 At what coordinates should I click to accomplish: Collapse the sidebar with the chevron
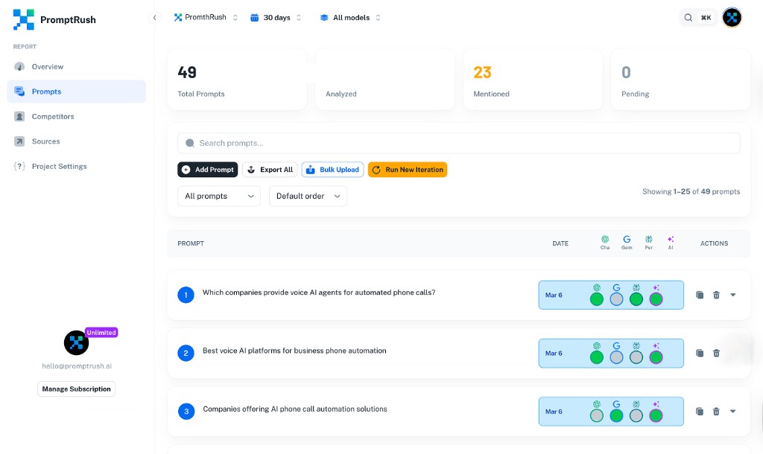tap(155, 17)
